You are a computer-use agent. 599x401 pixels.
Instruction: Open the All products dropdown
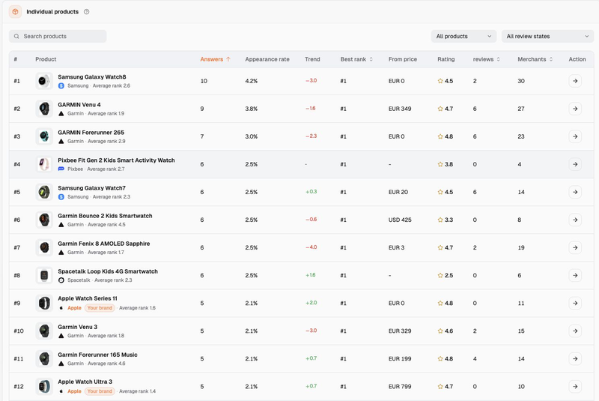[463, 36]
